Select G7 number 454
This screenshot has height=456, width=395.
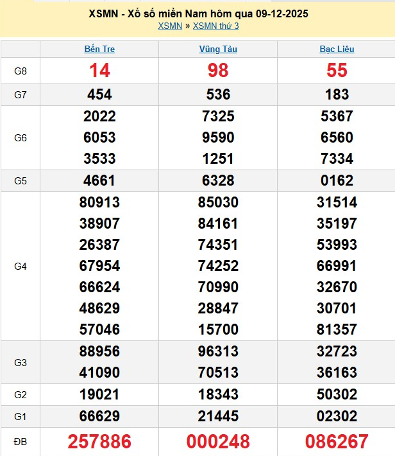[99, 94]
